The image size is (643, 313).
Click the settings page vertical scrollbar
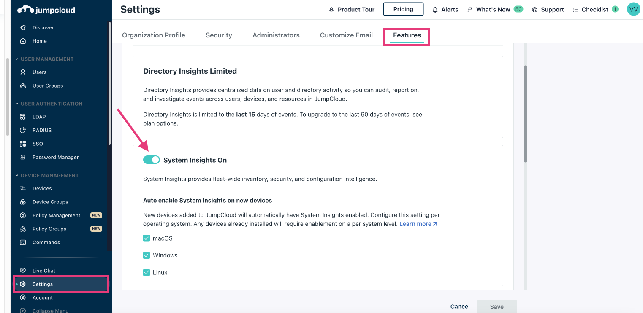(526, 114)
